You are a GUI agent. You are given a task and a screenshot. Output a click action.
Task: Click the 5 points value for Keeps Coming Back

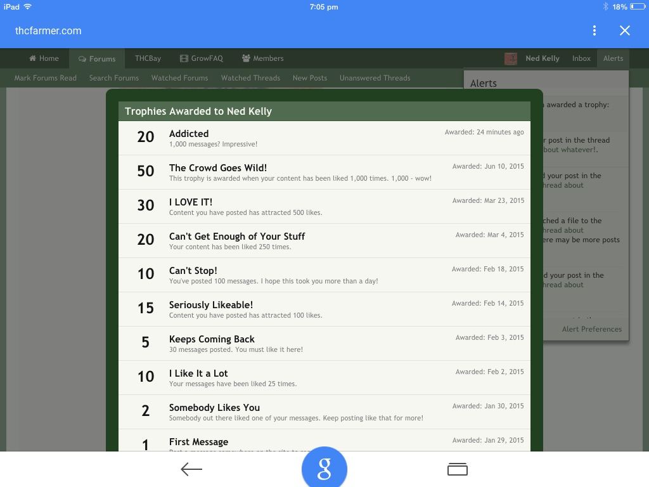coord(145,342)
